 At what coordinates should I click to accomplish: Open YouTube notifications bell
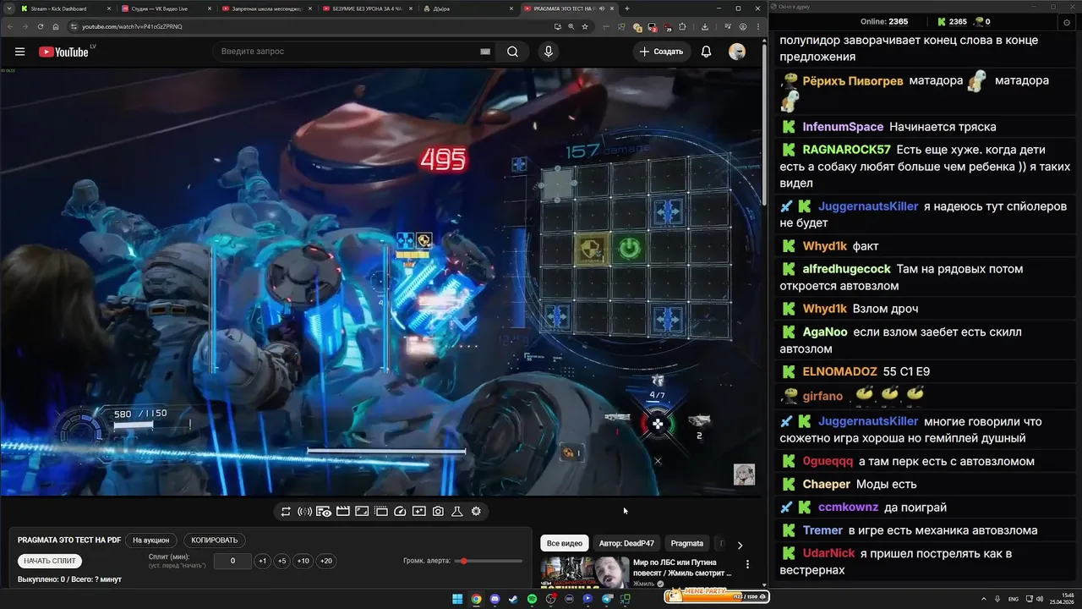(706, 52)
